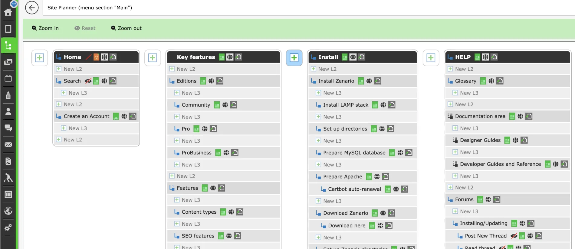Viewport: 575px width, 249px height.
Task: Click the globe icon in Home header
Action: tap(104, 57)
